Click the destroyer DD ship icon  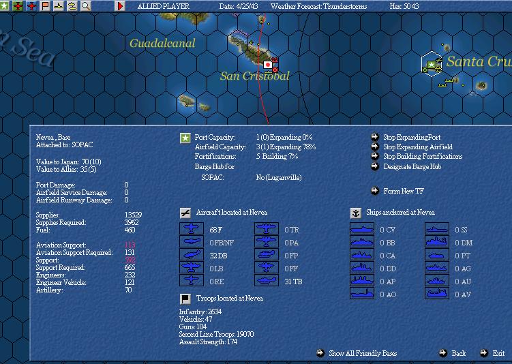click(362, 267)
